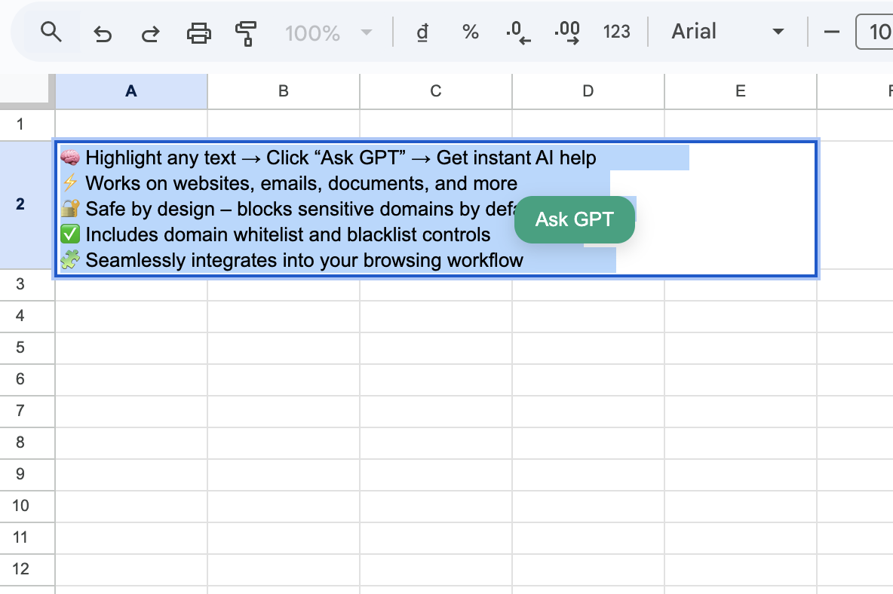Click the green checkmark emoji
The image size is (893, 594).
pos(70,234)
